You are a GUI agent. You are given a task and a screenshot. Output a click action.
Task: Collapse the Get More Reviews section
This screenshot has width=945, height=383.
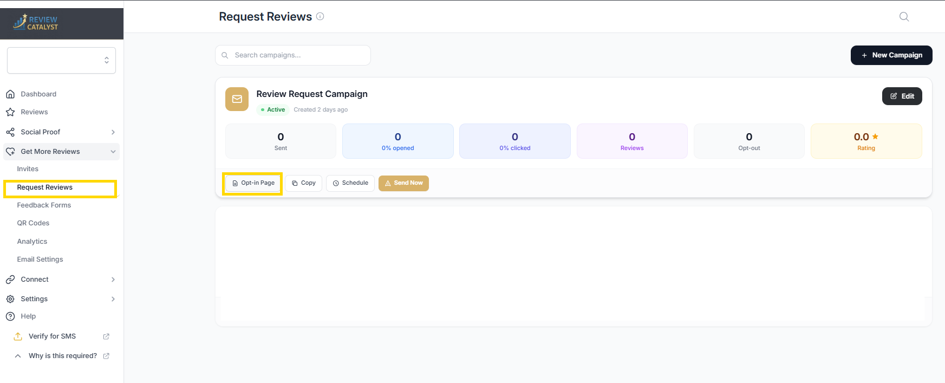[x=113, y=152]
